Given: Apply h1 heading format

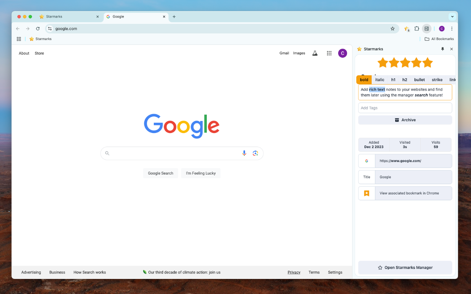Looking at the screenshot, I should [x=393, y=80].
